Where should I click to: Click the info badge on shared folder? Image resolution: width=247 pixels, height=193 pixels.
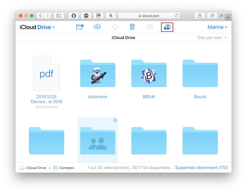click(x=115, y=120)
